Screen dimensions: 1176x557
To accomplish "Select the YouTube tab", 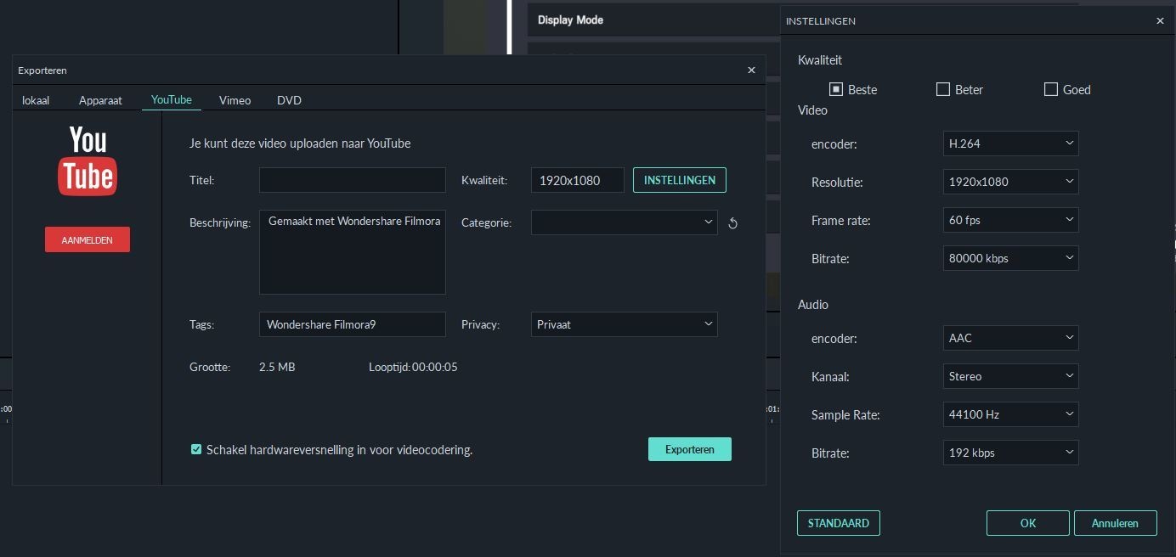I will (172, 99).
